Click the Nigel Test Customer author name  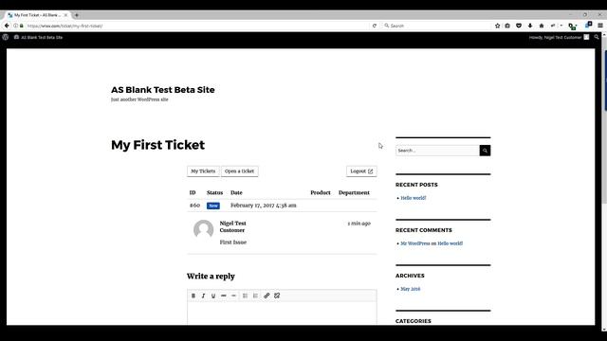coord(232,226)
